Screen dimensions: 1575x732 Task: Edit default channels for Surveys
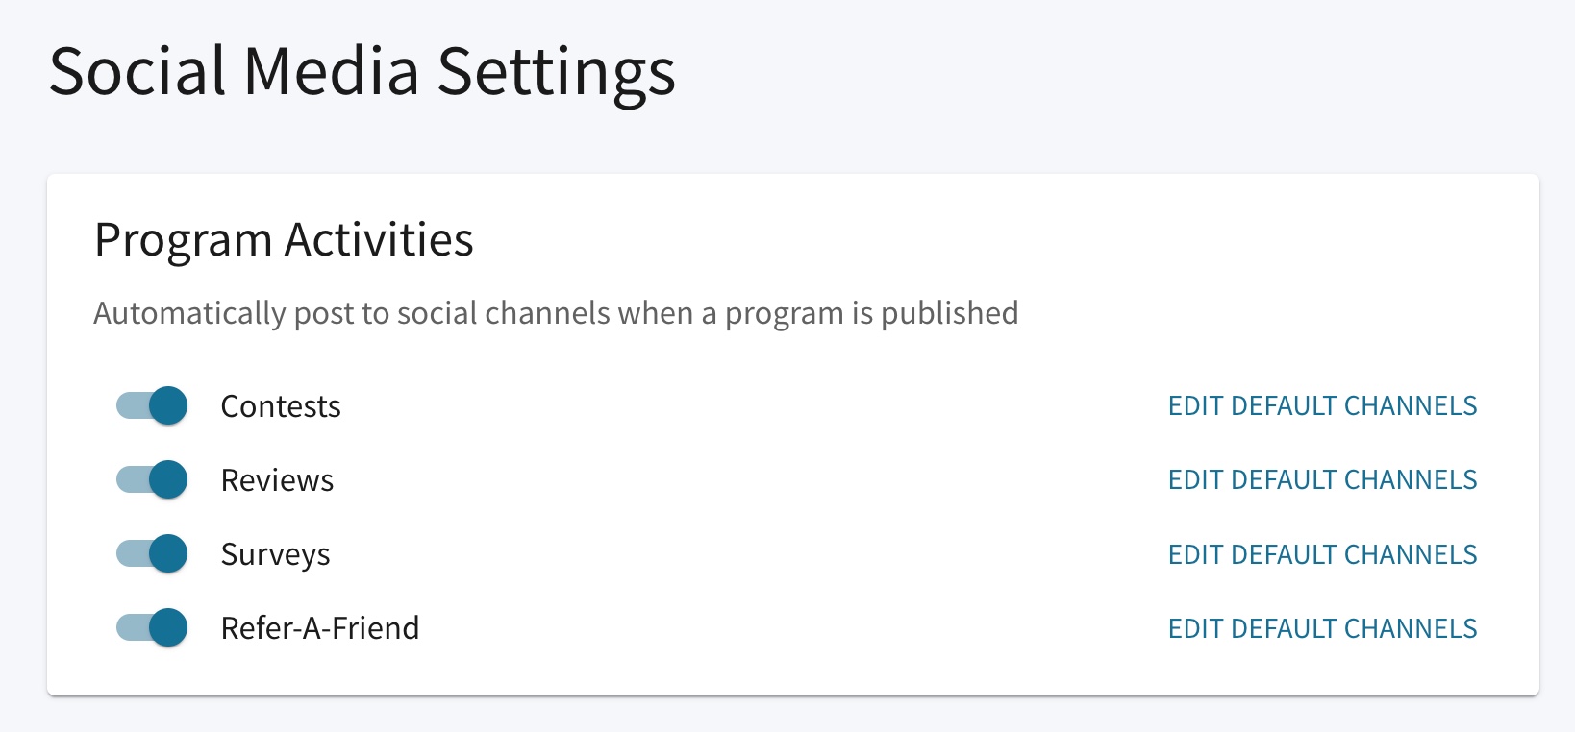tap(1322, 554)
